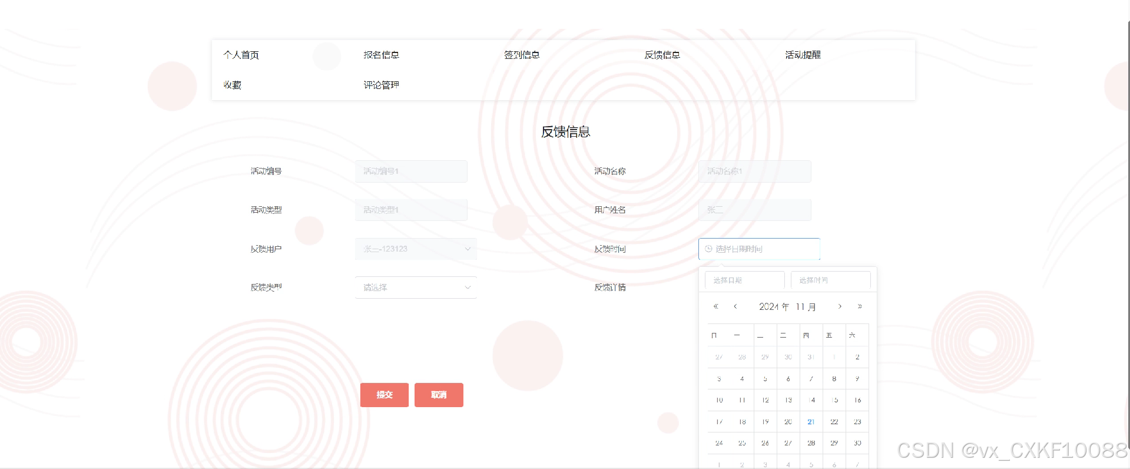Select date 13 in calendar
This screenshot has height=469, width=1130.
pos(788,400)
